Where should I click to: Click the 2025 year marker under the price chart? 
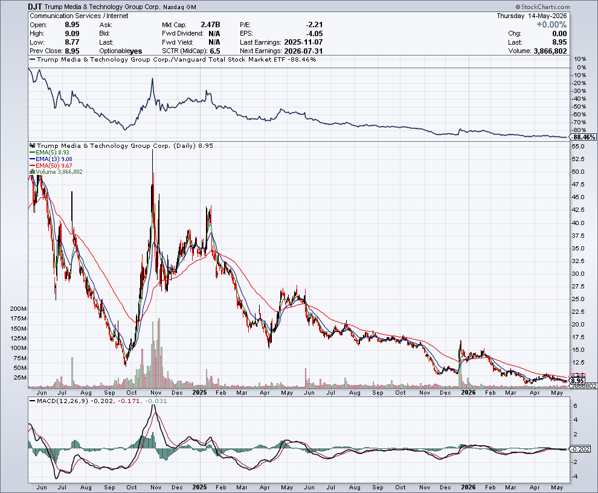pyautogui.click(x=200, y=392)
